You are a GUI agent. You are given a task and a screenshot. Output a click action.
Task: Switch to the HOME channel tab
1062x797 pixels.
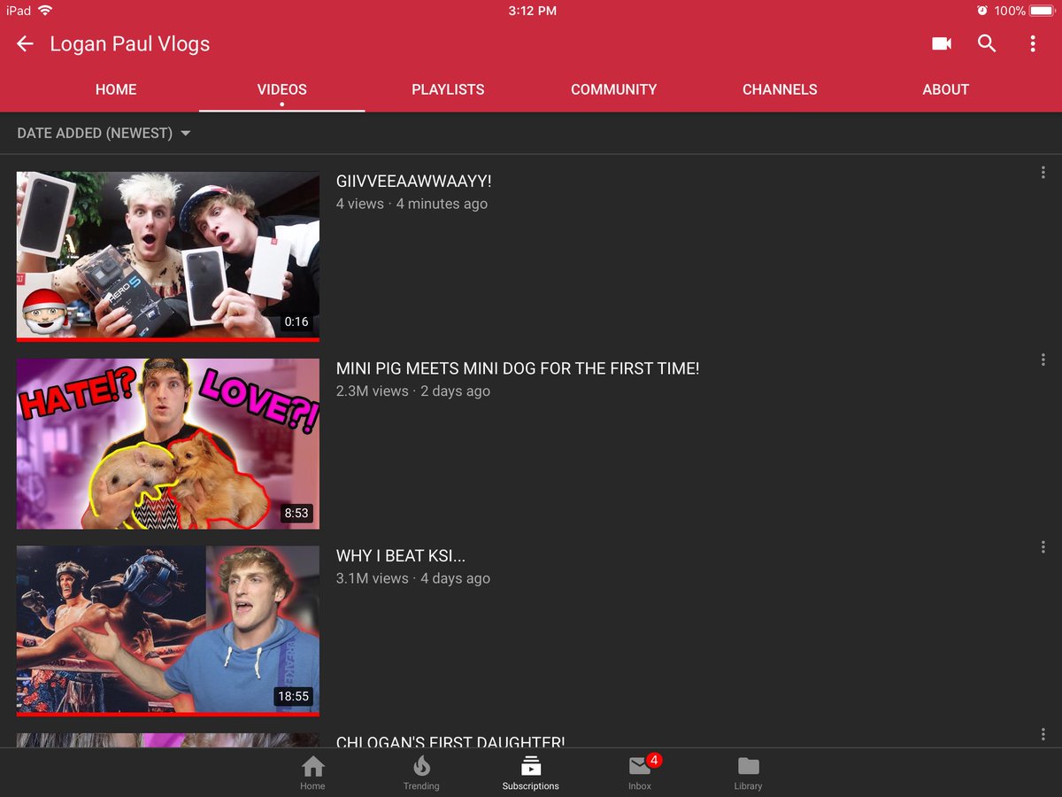point(116,89)
